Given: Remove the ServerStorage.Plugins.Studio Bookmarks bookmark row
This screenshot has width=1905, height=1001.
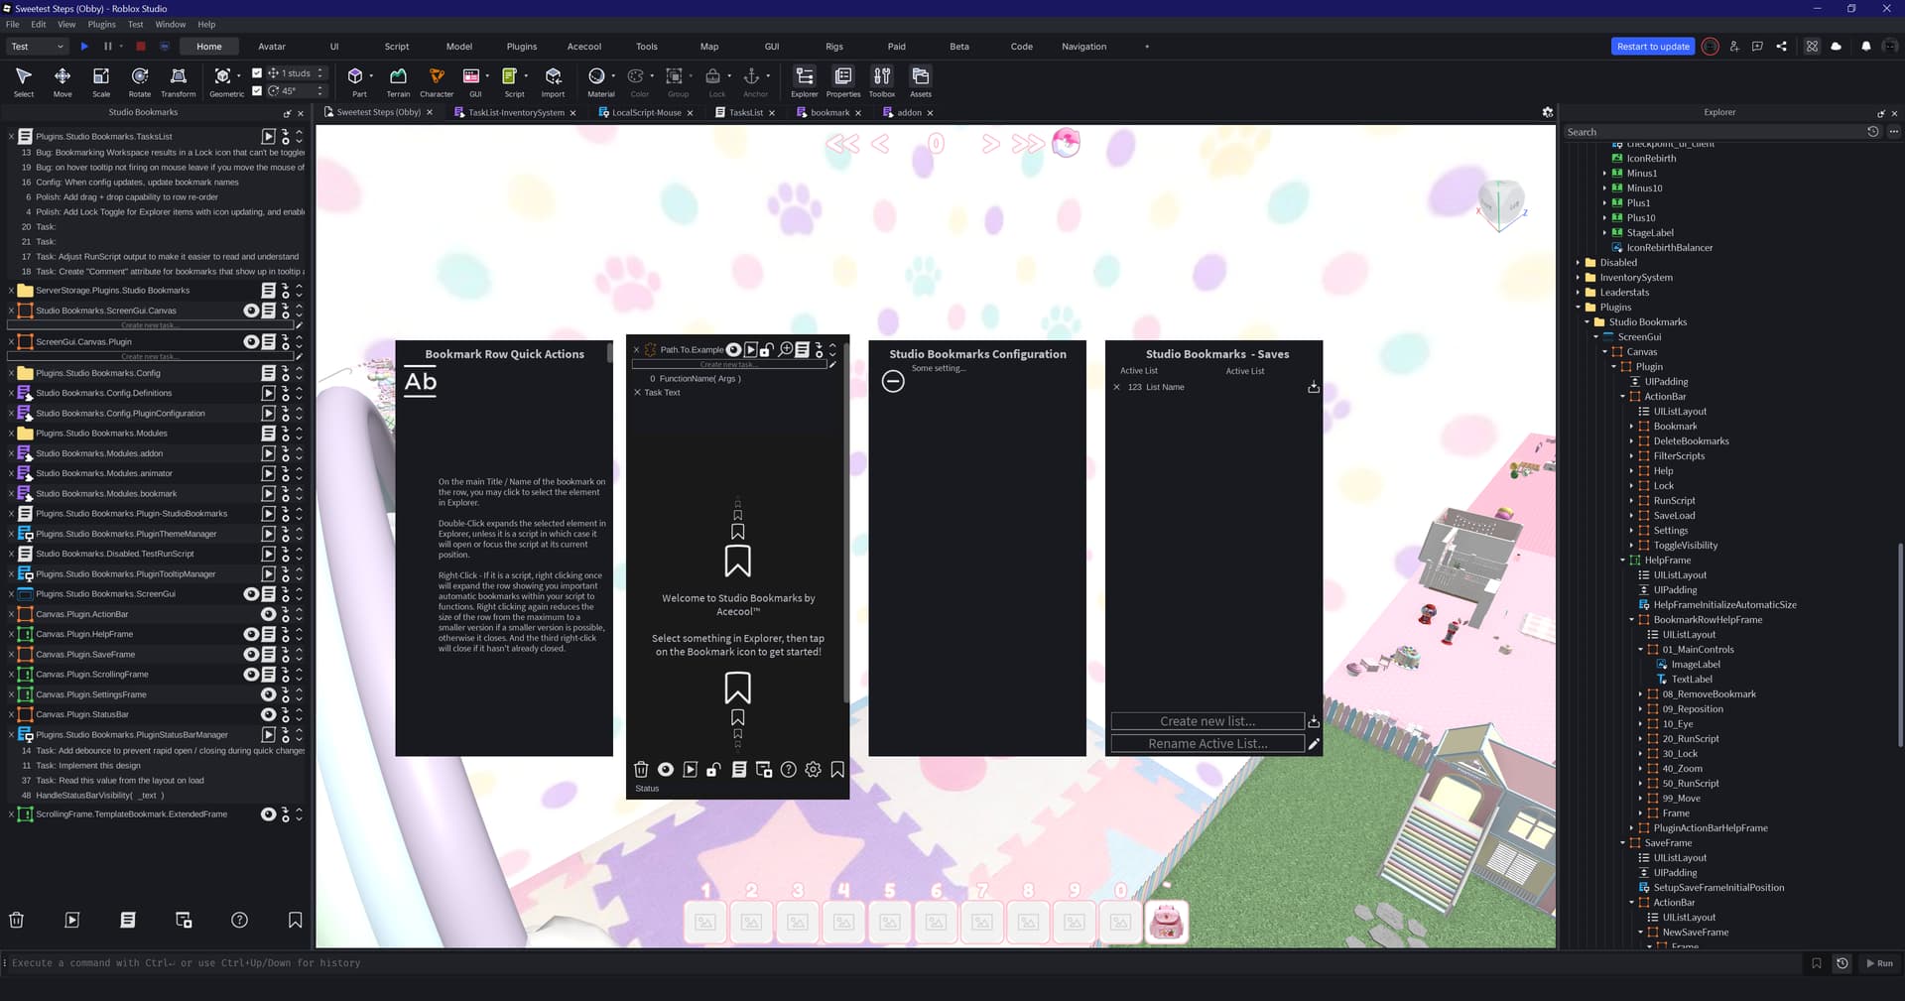Looking at the screenshot, I should pos(11,291).
